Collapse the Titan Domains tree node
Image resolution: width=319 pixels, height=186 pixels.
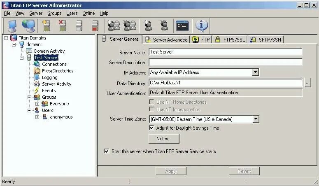(x=6, y=38)
